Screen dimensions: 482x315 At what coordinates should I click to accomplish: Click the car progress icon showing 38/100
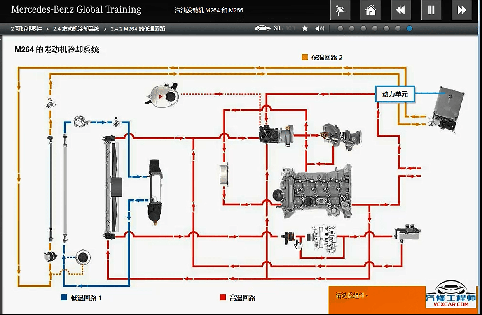[263, 28]
